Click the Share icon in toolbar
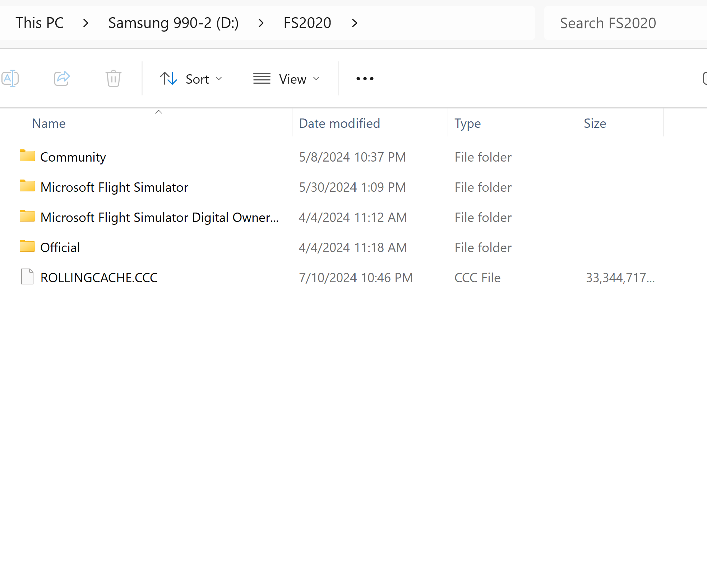 pyautogui.click(x=62, y=78)
